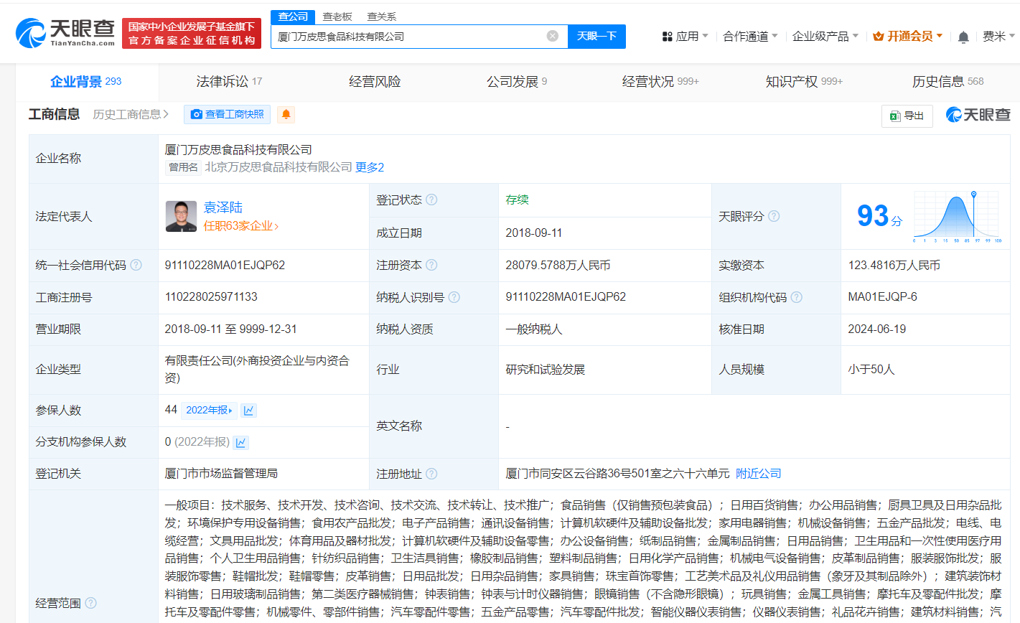This screenshot has width=1020, height=623.
Task: Open 开通会员 membership dropdown
Action: tap(908, 37)
